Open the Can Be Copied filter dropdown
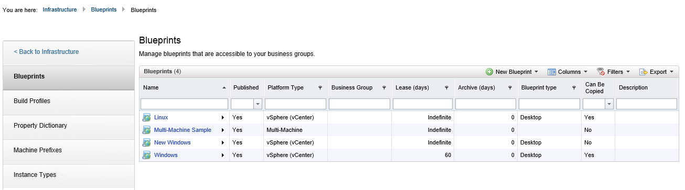 pos(609,104)
